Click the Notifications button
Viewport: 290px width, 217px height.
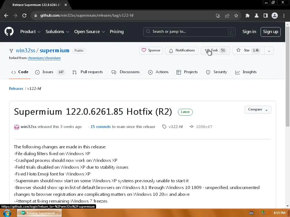pos(182,50)
